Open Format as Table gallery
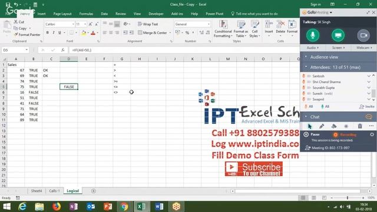Screen dimensions: 377x212 click(x=241, y=29)
